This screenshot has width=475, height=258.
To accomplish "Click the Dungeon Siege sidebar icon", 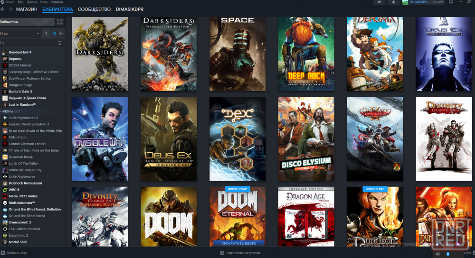I will 5,85.
